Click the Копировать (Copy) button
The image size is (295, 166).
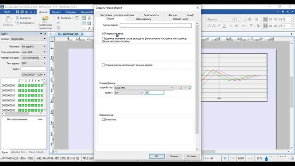[x=24, y=23]
